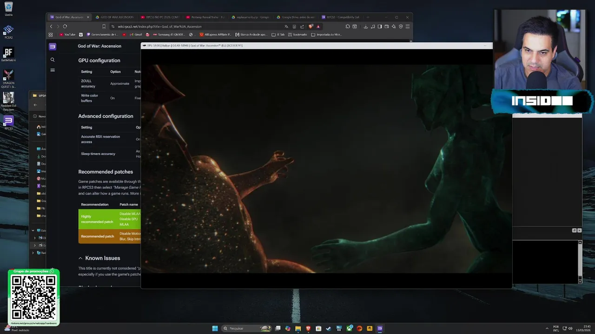Open the AliExpress Affiliate bookmark
The width and height of the screenshot is (595, 334).
[215, 34]
